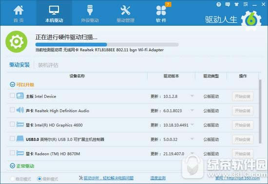
Task: Check the 显卡 Intel HD Graphics 4600 checkbox
Action: [12, 124]
